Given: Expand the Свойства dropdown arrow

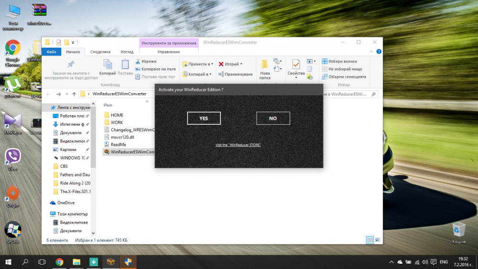Looking at the screenshot, I should coord(296,78).
